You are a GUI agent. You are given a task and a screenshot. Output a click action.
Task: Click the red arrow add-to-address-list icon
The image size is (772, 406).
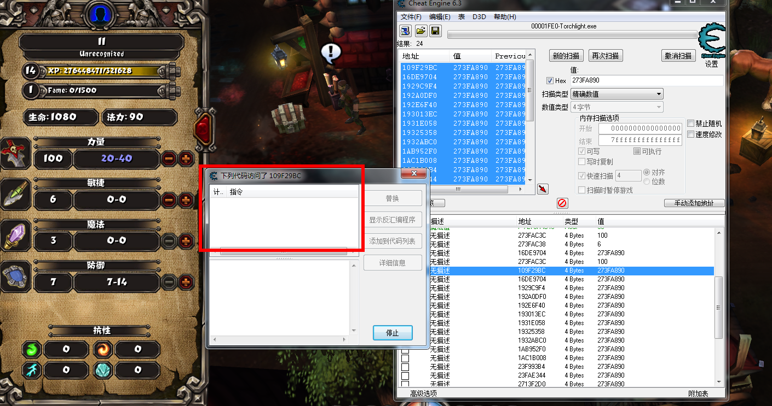point(543,189)
